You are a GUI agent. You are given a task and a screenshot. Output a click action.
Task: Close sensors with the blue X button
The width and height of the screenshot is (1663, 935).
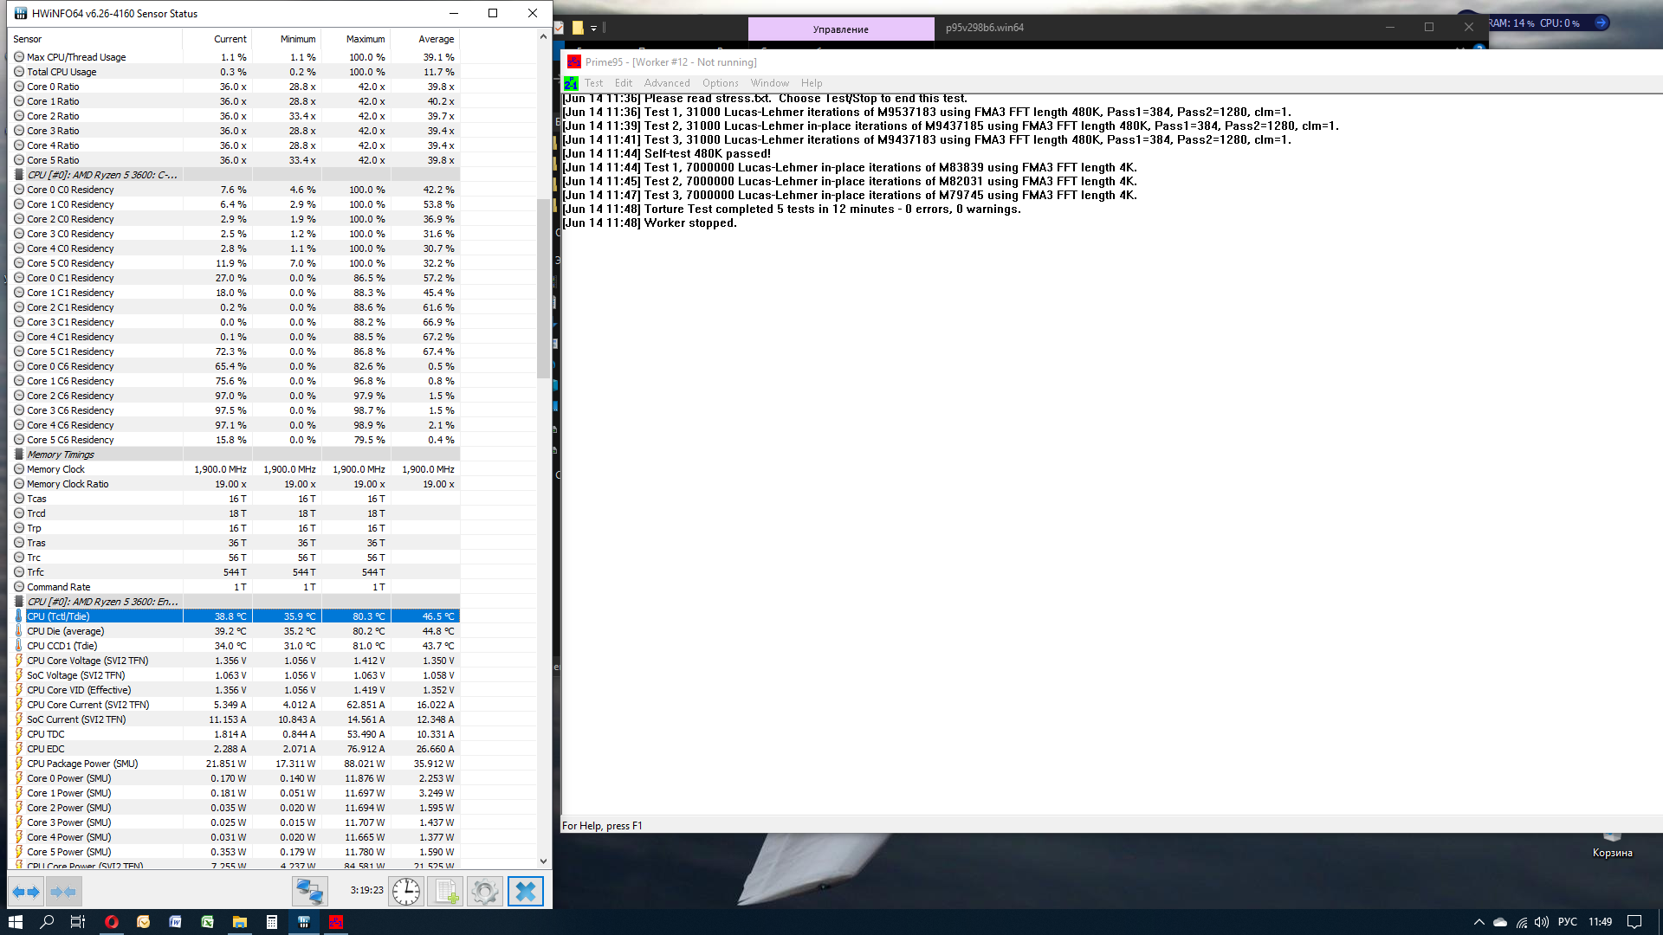point(525,891)
